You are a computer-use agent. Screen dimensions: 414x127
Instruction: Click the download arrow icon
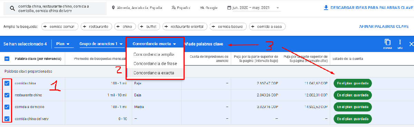point(326,8)
